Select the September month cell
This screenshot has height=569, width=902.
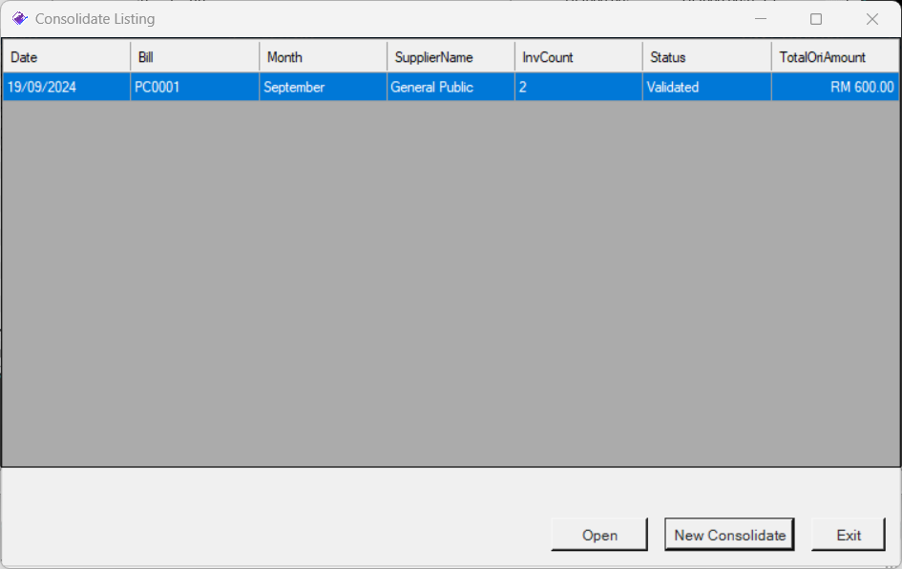323,87
